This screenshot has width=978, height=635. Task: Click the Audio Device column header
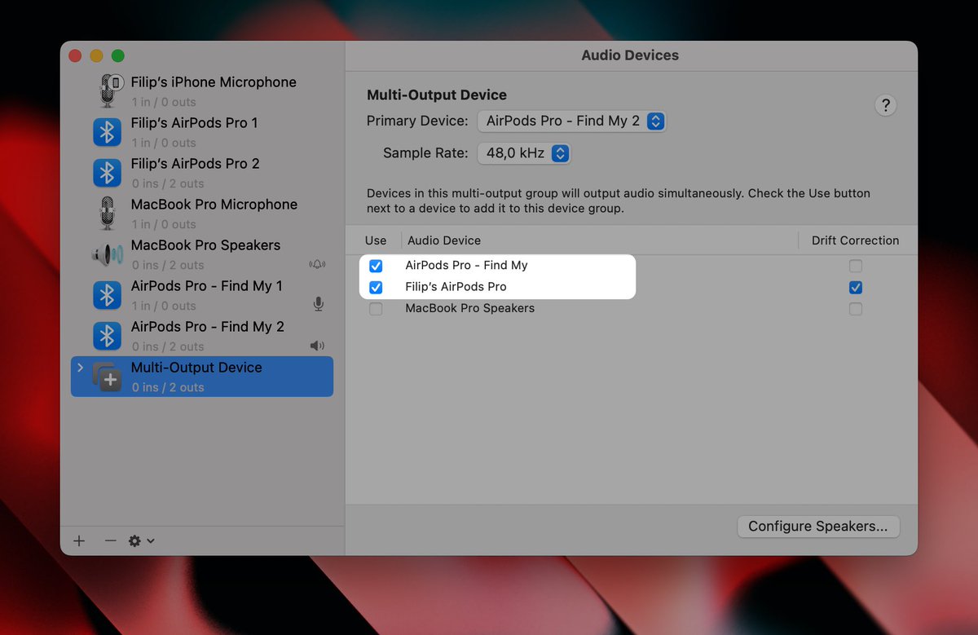point(444,240)
